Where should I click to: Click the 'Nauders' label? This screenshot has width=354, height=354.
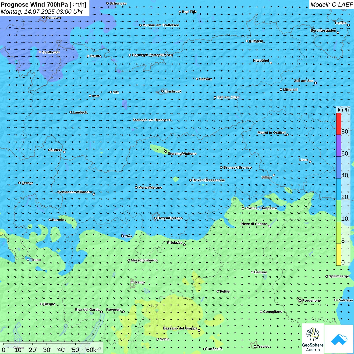[x=55, y=150]
